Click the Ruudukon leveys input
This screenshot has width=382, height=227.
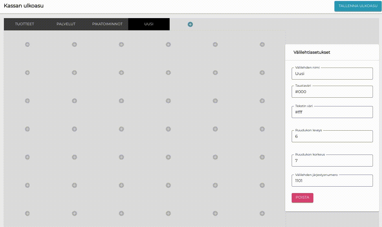332,136
